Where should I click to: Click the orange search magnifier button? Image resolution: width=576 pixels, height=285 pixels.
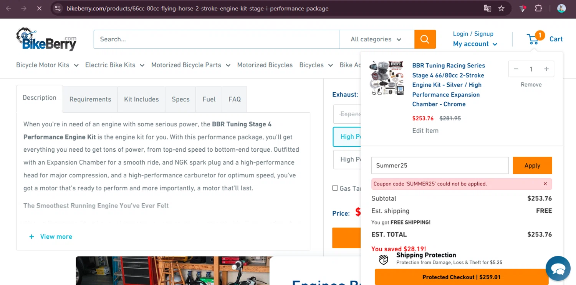[425, 39]
